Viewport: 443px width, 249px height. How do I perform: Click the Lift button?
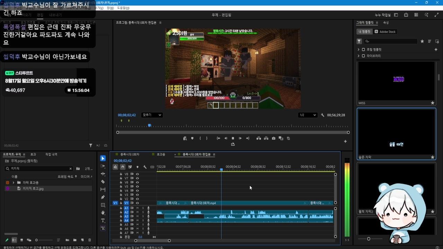coord(259,138)
